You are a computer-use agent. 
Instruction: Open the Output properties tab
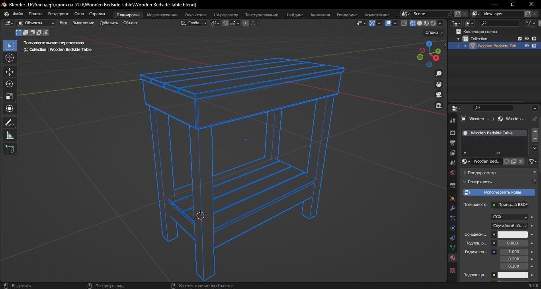pyautogui.click(x=453, y=143)
